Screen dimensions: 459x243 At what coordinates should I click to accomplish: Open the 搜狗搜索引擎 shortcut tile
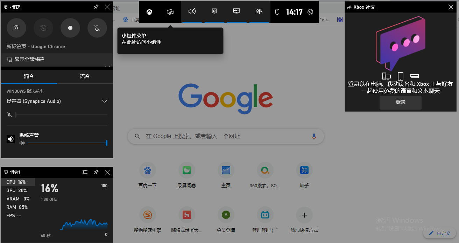(x=148, y=220)
